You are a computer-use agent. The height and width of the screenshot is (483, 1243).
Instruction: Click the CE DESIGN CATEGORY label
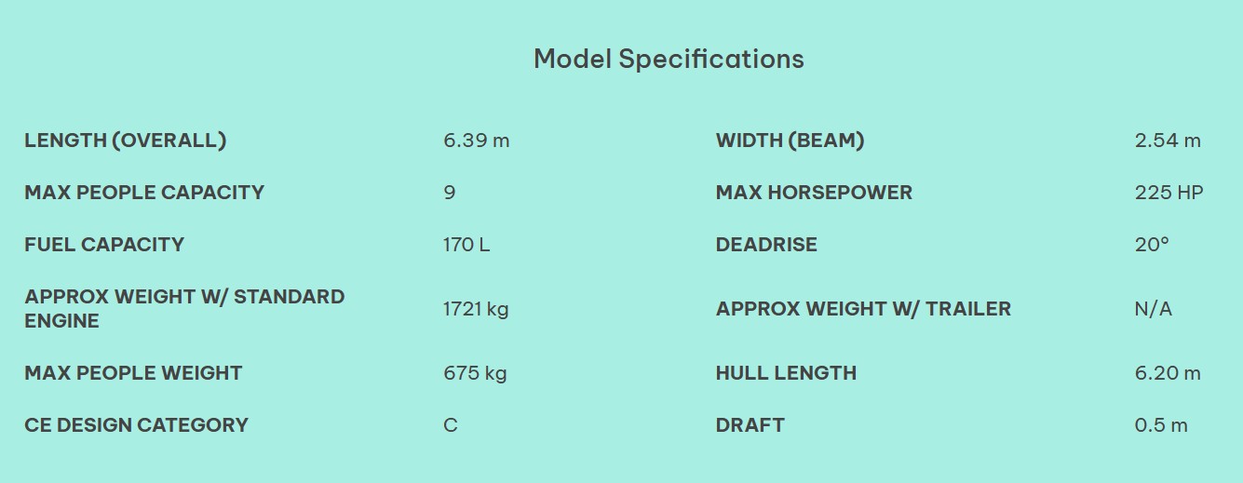(x=136, y=425)
